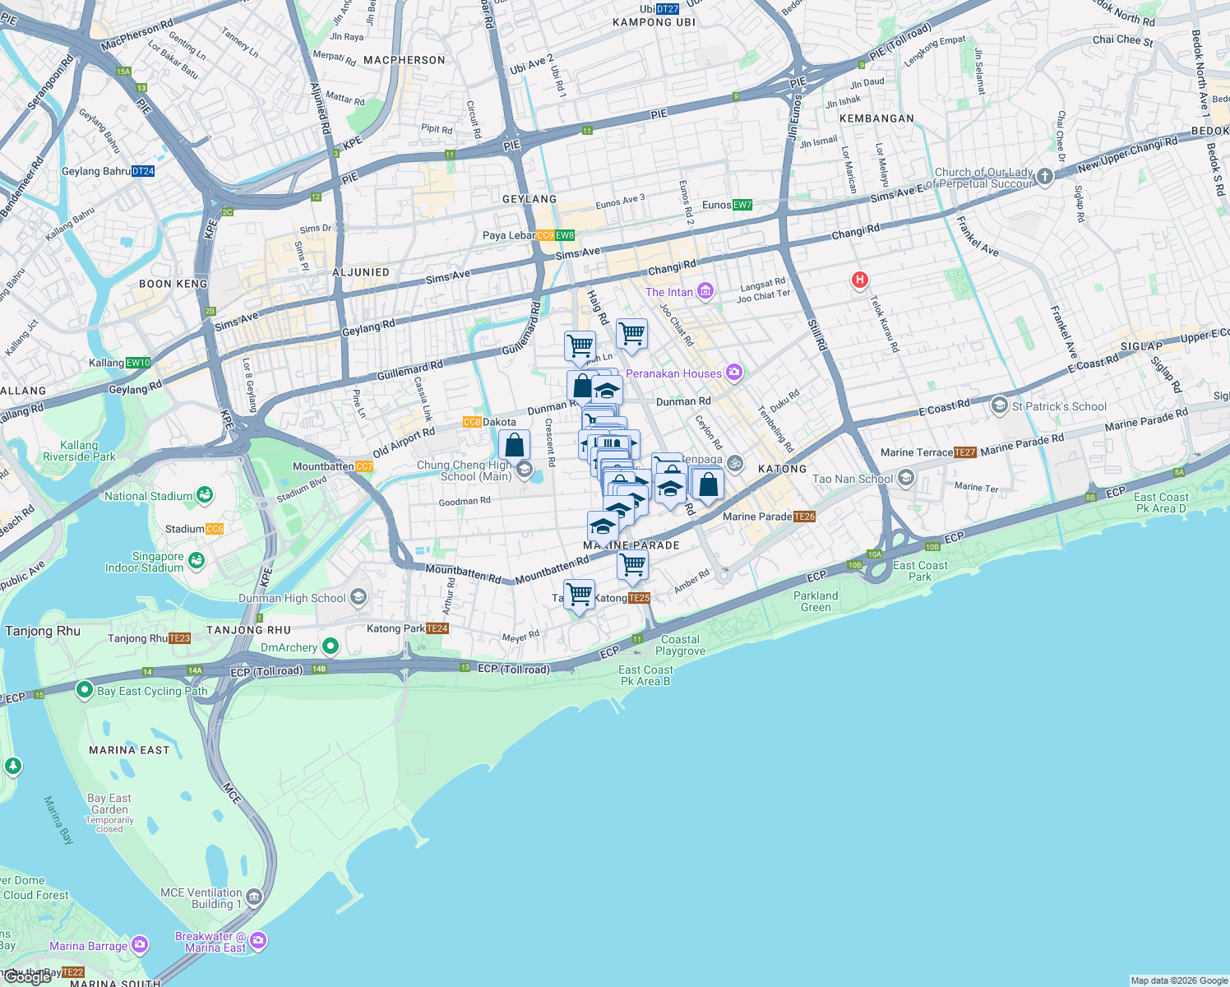Click the Senpaga temple Om icon

click(x=734, y=463)
